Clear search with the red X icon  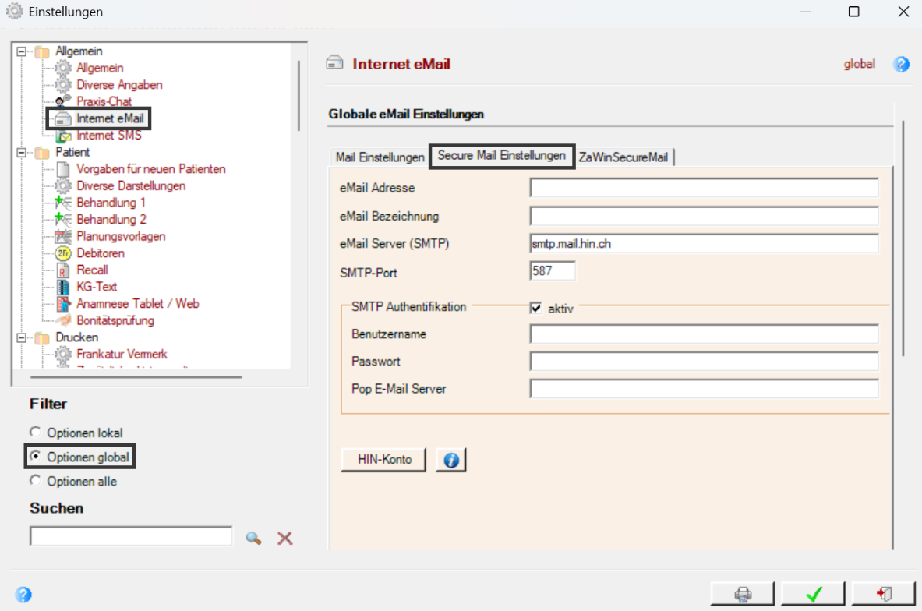pyautogui.click(x=284, y=538)
